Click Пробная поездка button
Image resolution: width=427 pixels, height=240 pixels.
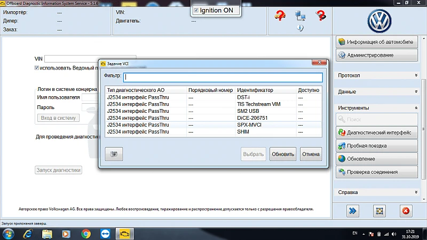click(x=377, y=145)
